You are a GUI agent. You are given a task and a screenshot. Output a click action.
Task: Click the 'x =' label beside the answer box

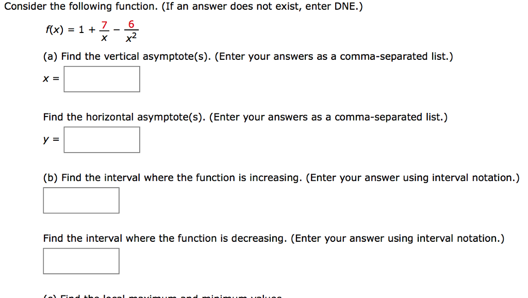tap(51, 79)
